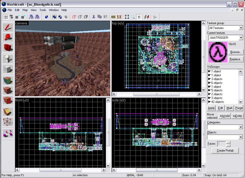245x178 pixels.
Task: Open the Help menu
Action: point(64,10)
